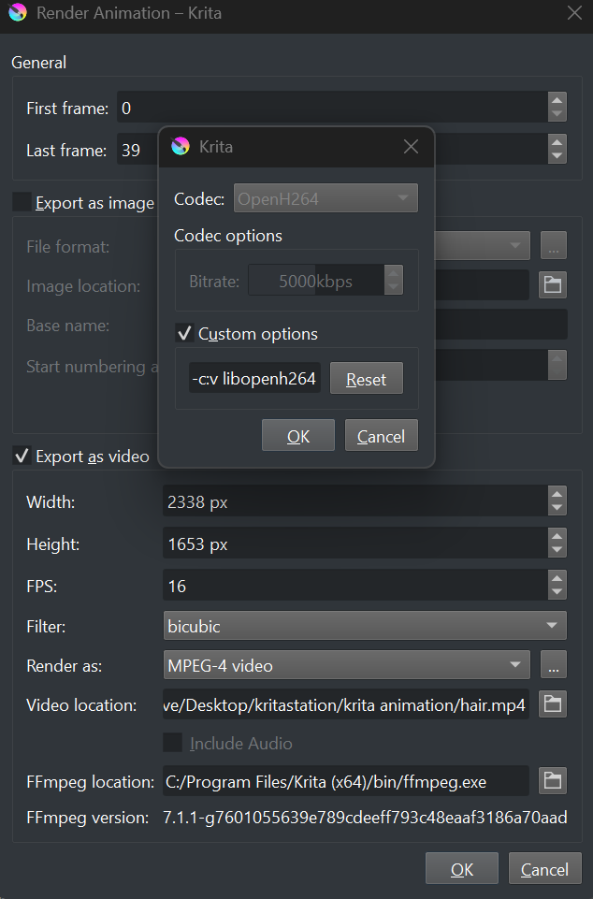Open Render as options ellipsis button

click(553, 665)
